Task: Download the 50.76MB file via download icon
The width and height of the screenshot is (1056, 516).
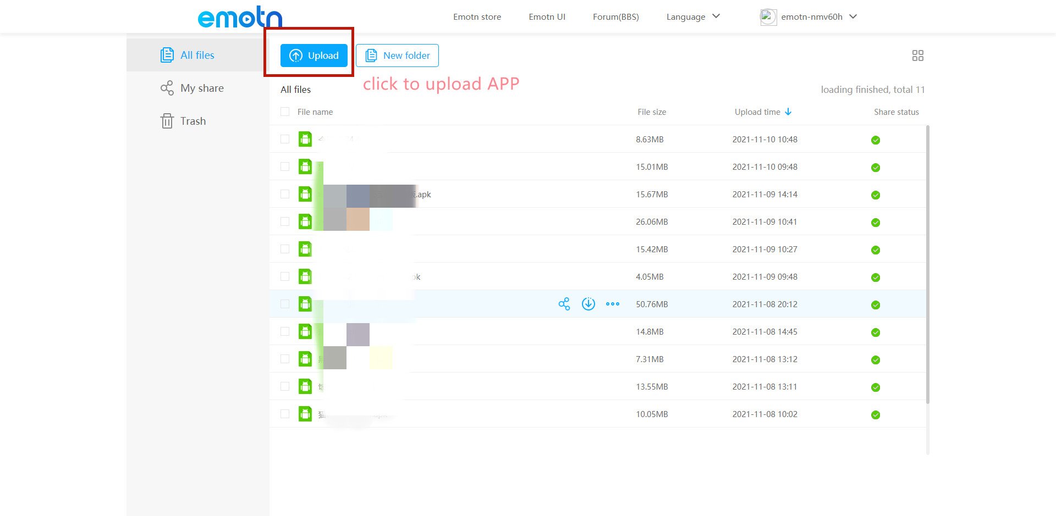Action: [x=588, y=304]
